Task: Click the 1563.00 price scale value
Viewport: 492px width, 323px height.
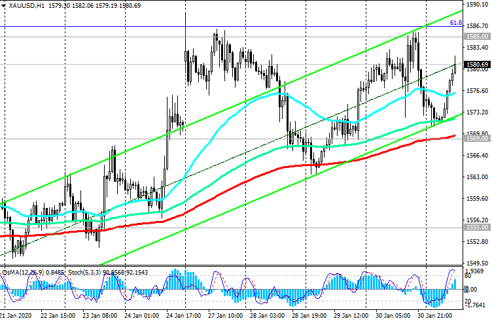Action: point(477,177)
